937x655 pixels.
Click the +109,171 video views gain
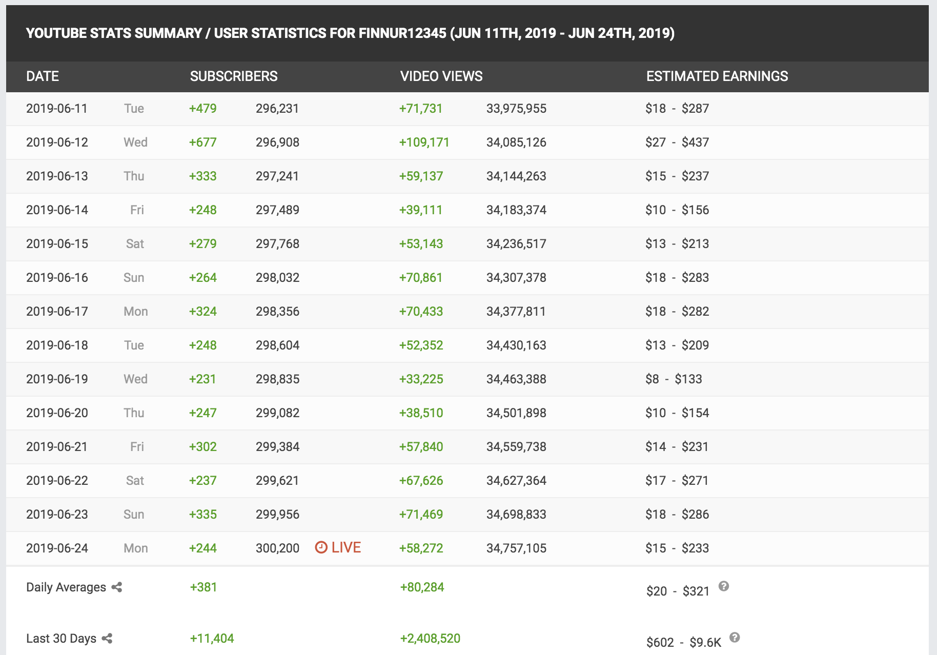pos(424,142)
